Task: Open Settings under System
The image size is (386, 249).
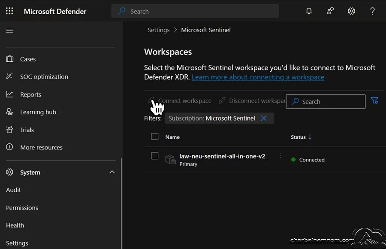Action: point(17,243)
